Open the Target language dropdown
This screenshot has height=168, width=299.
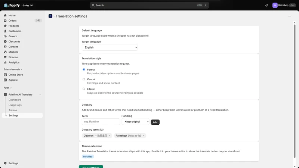110,47
